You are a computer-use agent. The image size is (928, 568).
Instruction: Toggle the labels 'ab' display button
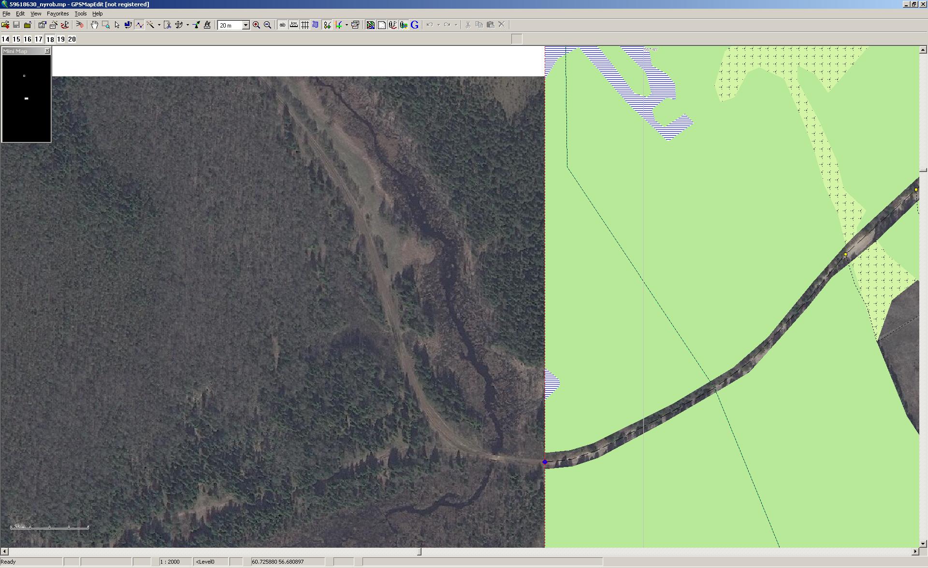(x=282, y=25)
